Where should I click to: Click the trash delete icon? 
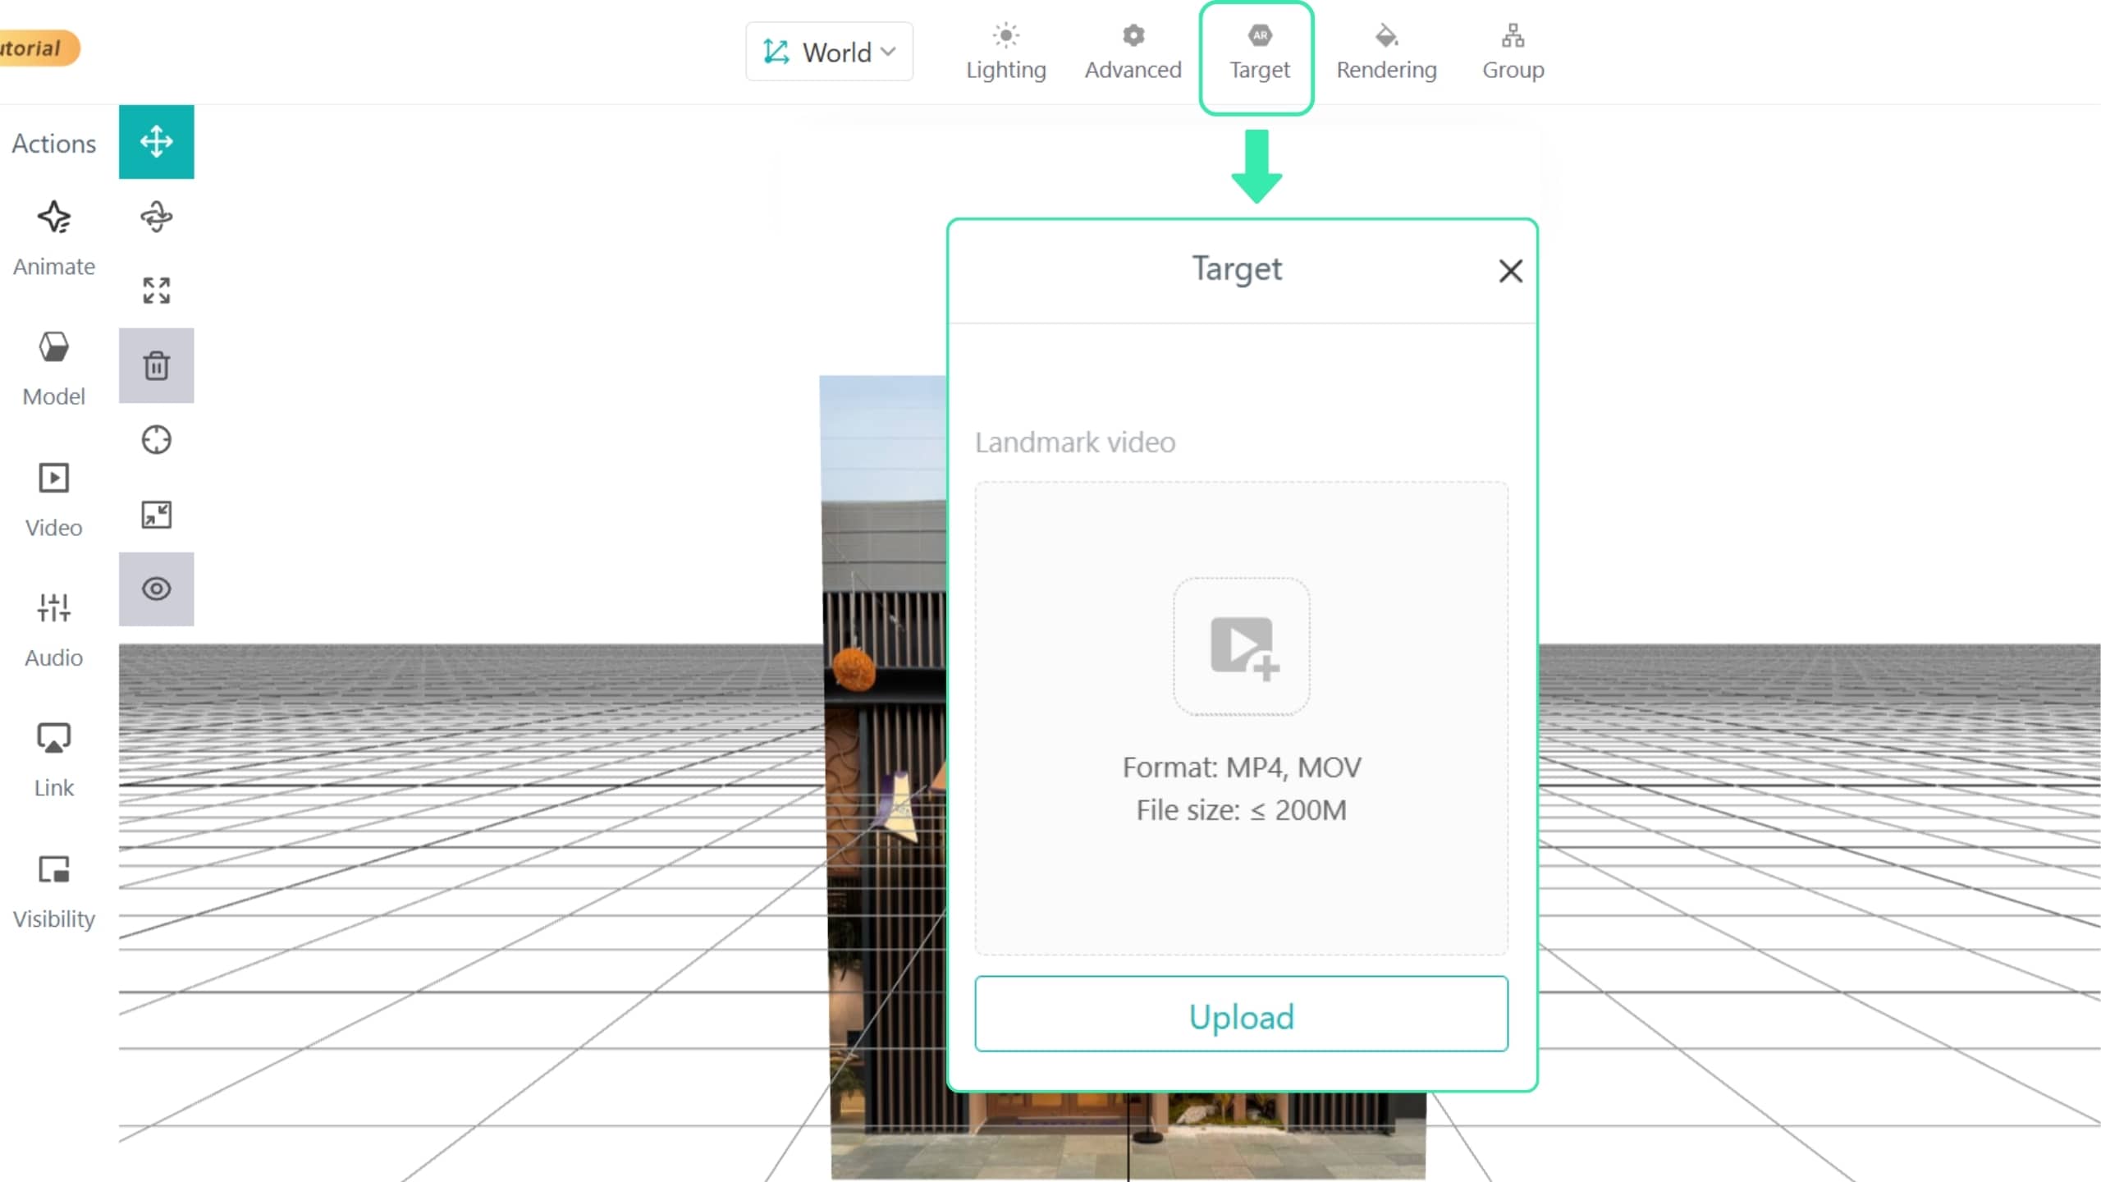click(156, 365)
